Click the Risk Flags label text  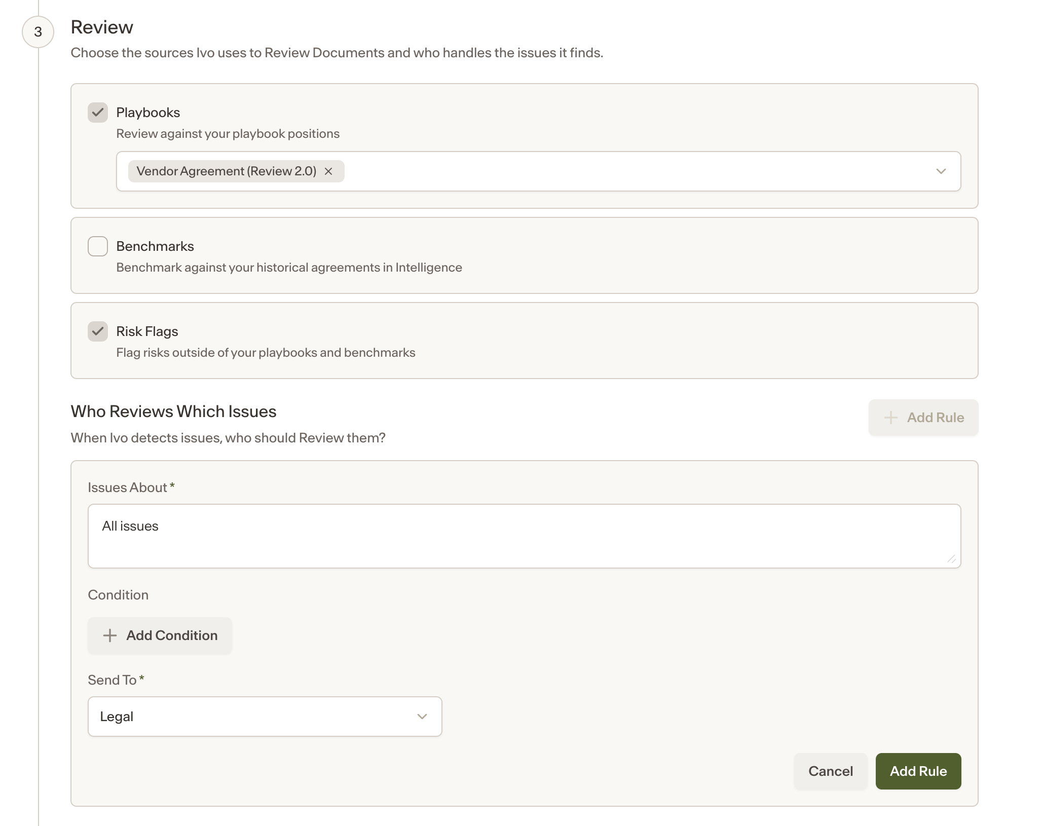(147, 331)
